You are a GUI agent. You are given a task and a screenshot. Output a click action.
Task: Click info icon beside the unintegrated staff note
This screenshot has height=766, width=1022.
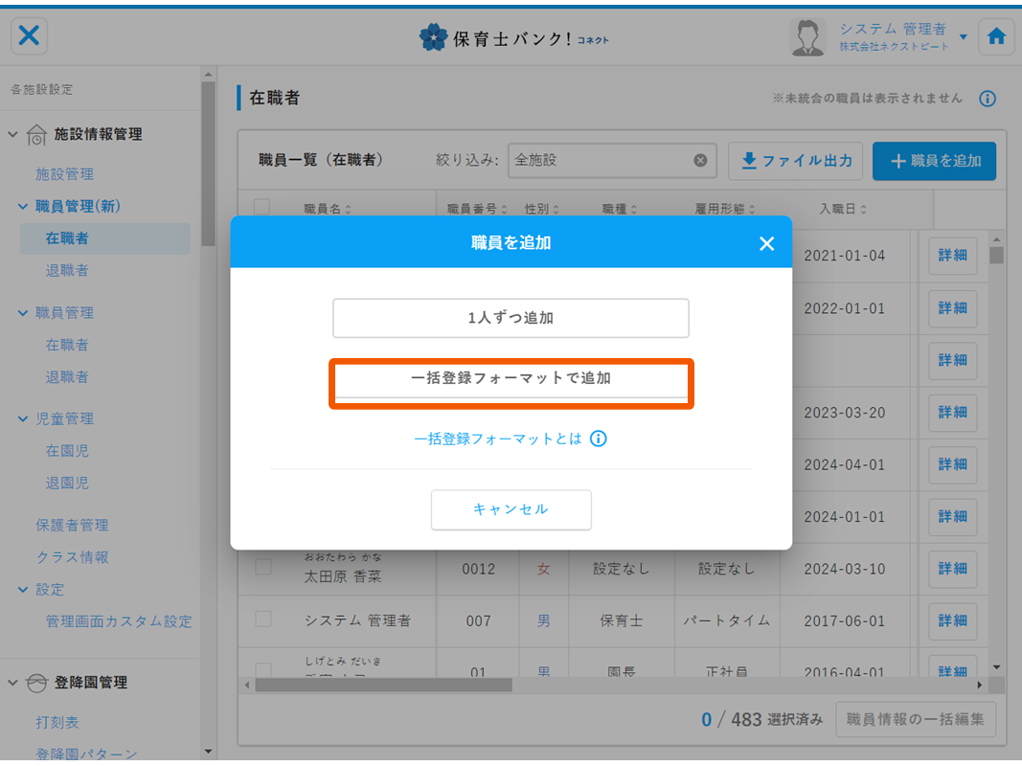point(988,99)
